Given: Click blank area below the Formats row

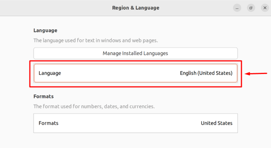Looking at the screenshot, I should point(135,140).
